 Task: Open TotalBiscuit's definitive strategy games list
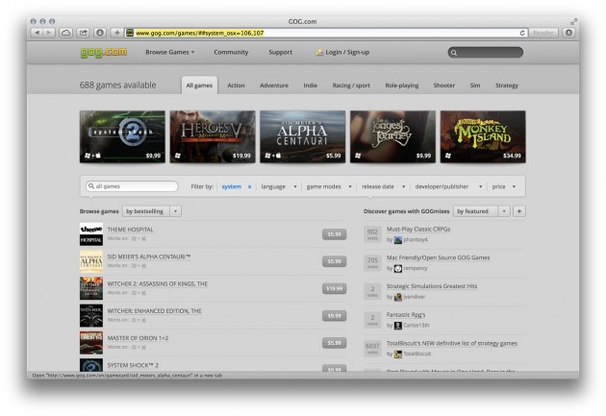click(452, 343)
